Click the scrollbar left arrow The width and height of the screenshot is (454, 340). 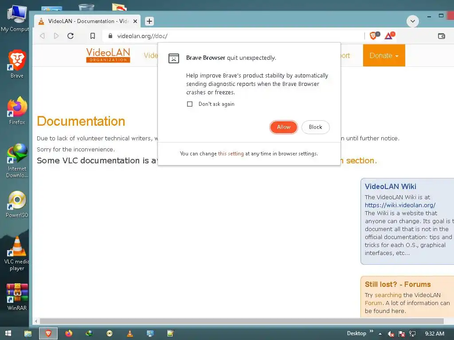pos(36,321)
